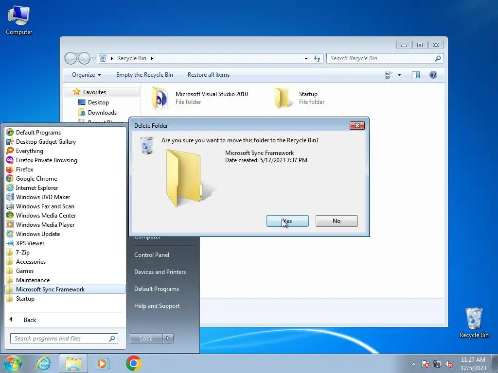Expand the Startup folder in the start menu
Viewport: 498px width, 373px height.
[x=65, y=299]
